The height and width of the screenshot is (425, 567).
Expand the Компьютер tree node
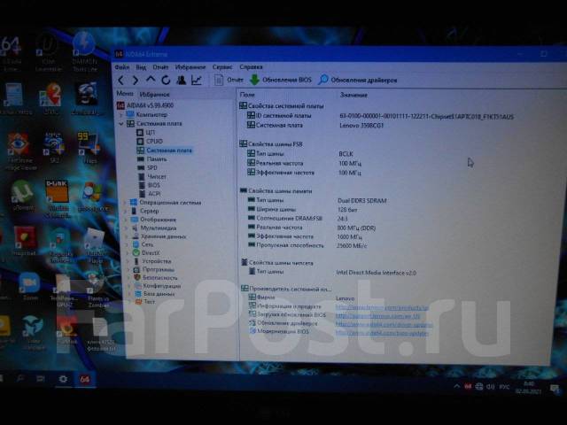click(120, 114)
